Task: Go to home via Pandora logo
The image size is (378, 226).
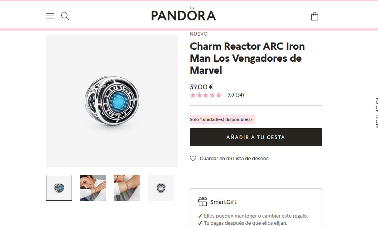Action: coord(184,14)
